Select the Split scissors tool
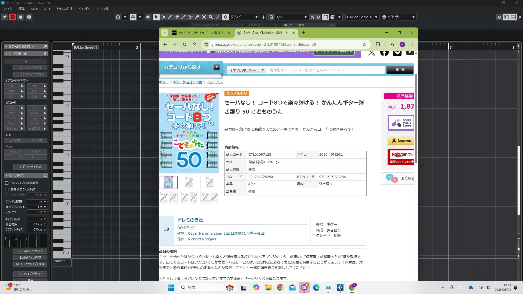 (x=190, y=17)
